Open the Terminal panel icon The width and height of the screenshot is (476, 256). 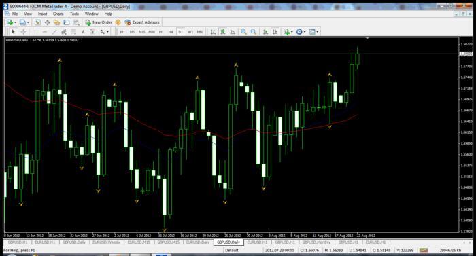click(x=67, y=22)
